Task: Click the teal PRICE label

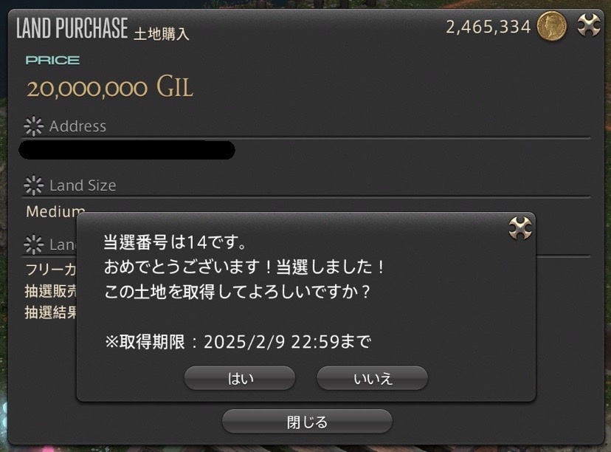Action: tap(52, 60)
